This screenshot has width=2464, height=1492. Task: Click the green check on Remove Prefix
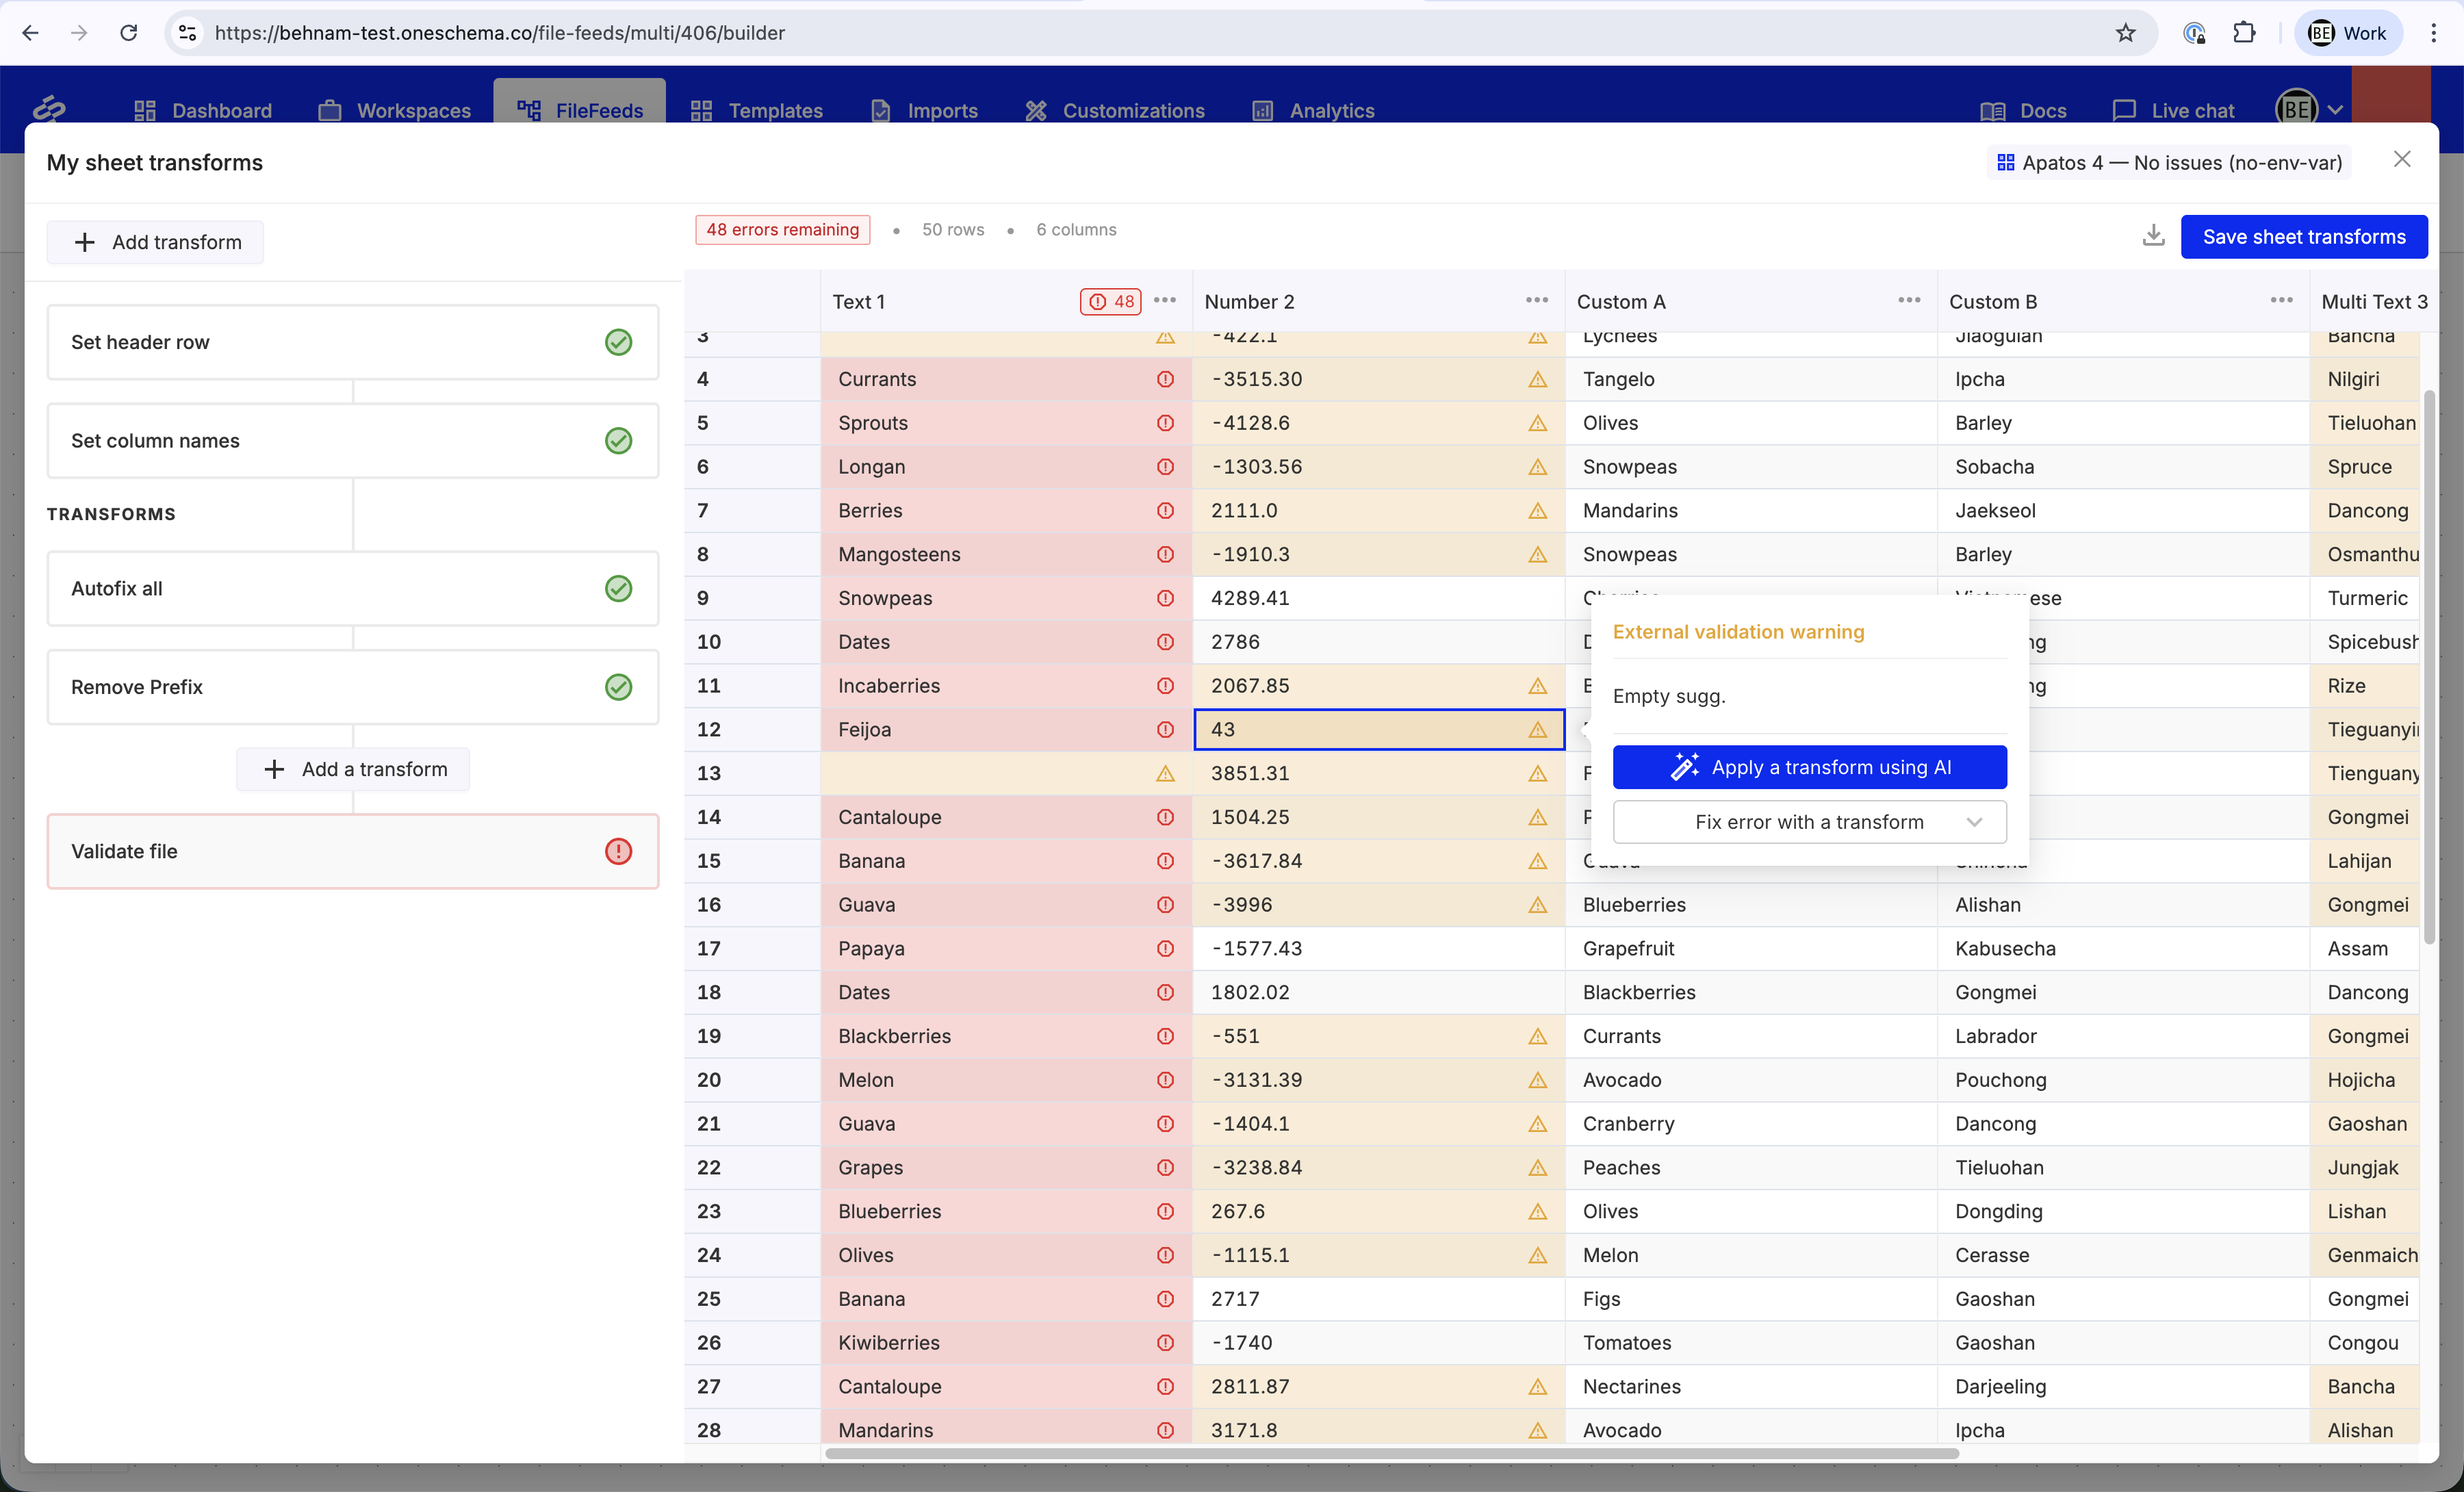(618, 687)
